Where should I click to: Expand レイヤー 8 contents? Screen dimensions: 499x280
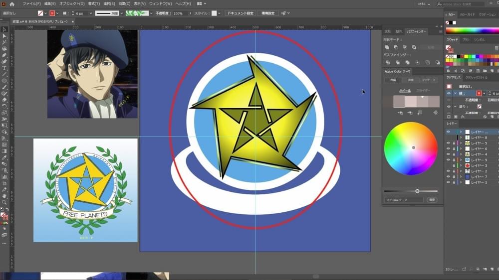click(x=461, y=138)
